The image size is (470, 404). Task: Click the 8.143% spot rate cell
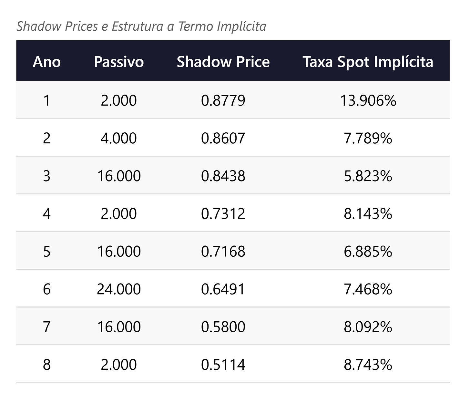368,214
